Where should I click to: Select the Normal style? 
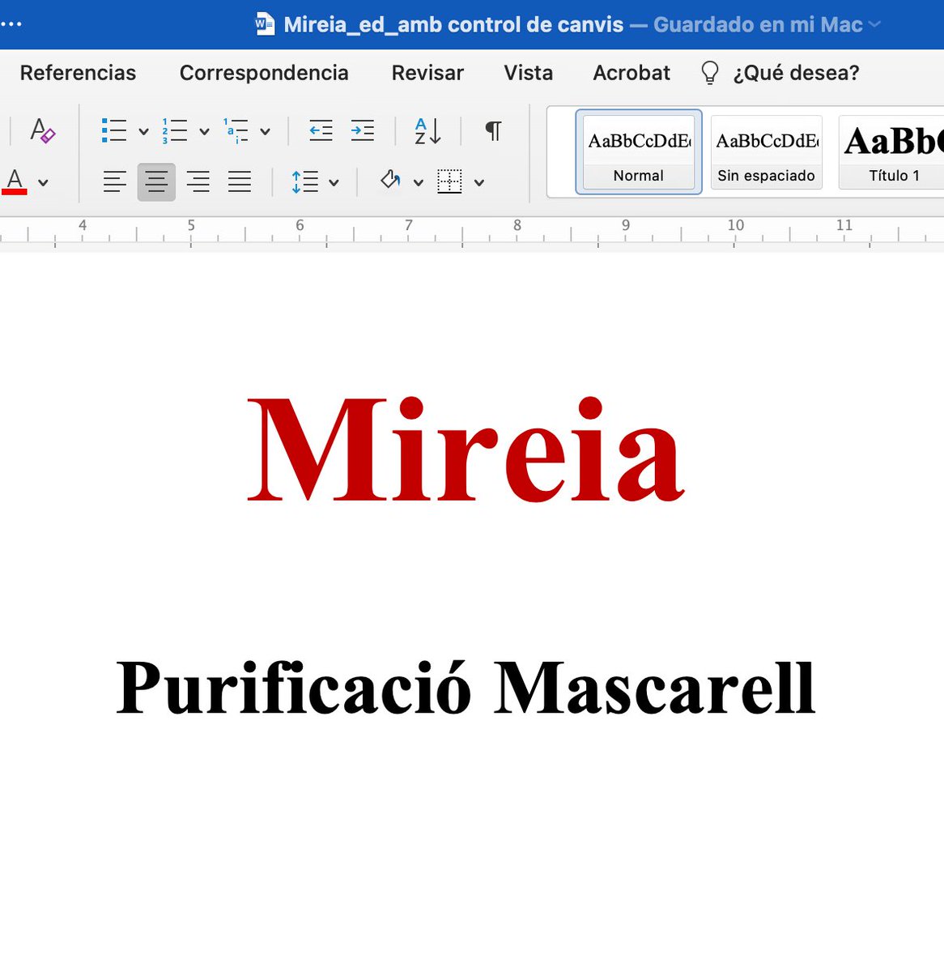[x=639, y=152]
